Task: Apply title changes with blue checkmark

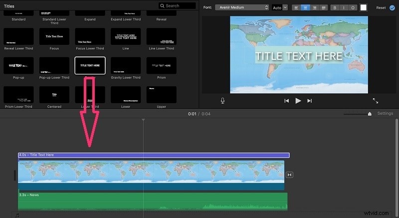Action: click(x=392, y=7)
